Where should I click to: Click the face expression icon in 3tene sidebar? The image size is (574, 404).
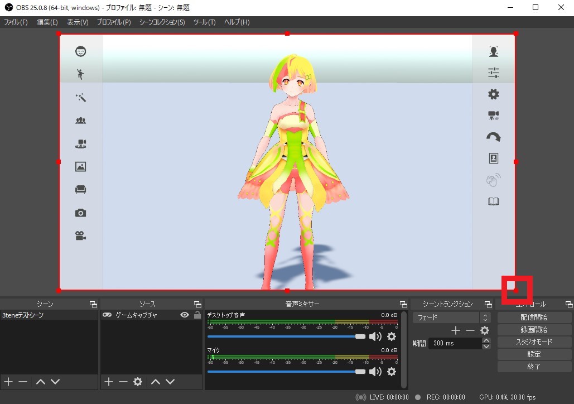click(80, 51)
